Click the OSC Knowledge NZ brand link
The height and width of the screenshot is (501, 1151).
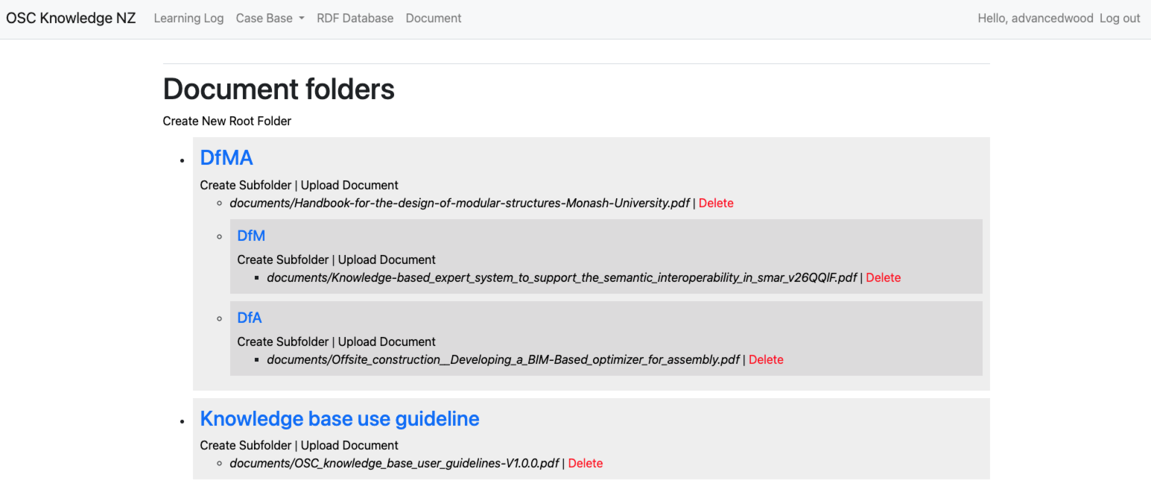[x=70, y=17]
